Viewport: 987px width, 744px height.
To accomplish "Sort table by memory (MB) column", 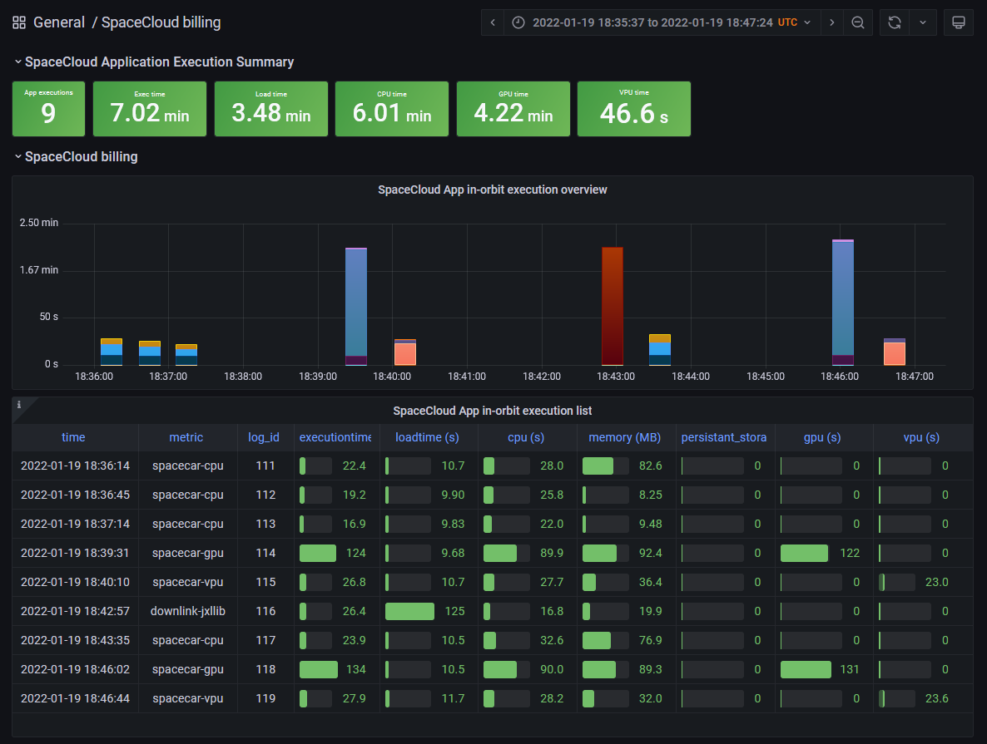I will pyautogui.click(x=625, y=437).
